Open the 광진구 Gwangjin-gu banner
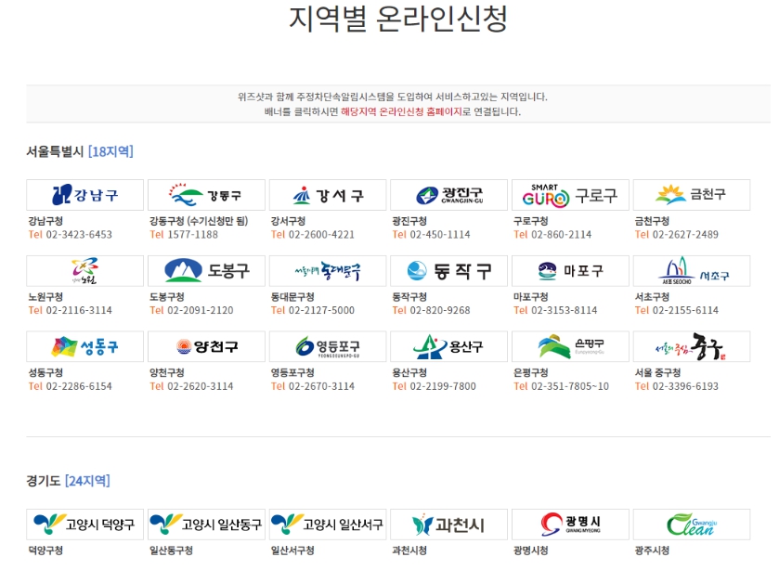This screenshot has width=779, height=570. pyautogui.click(x=448, y=195)
